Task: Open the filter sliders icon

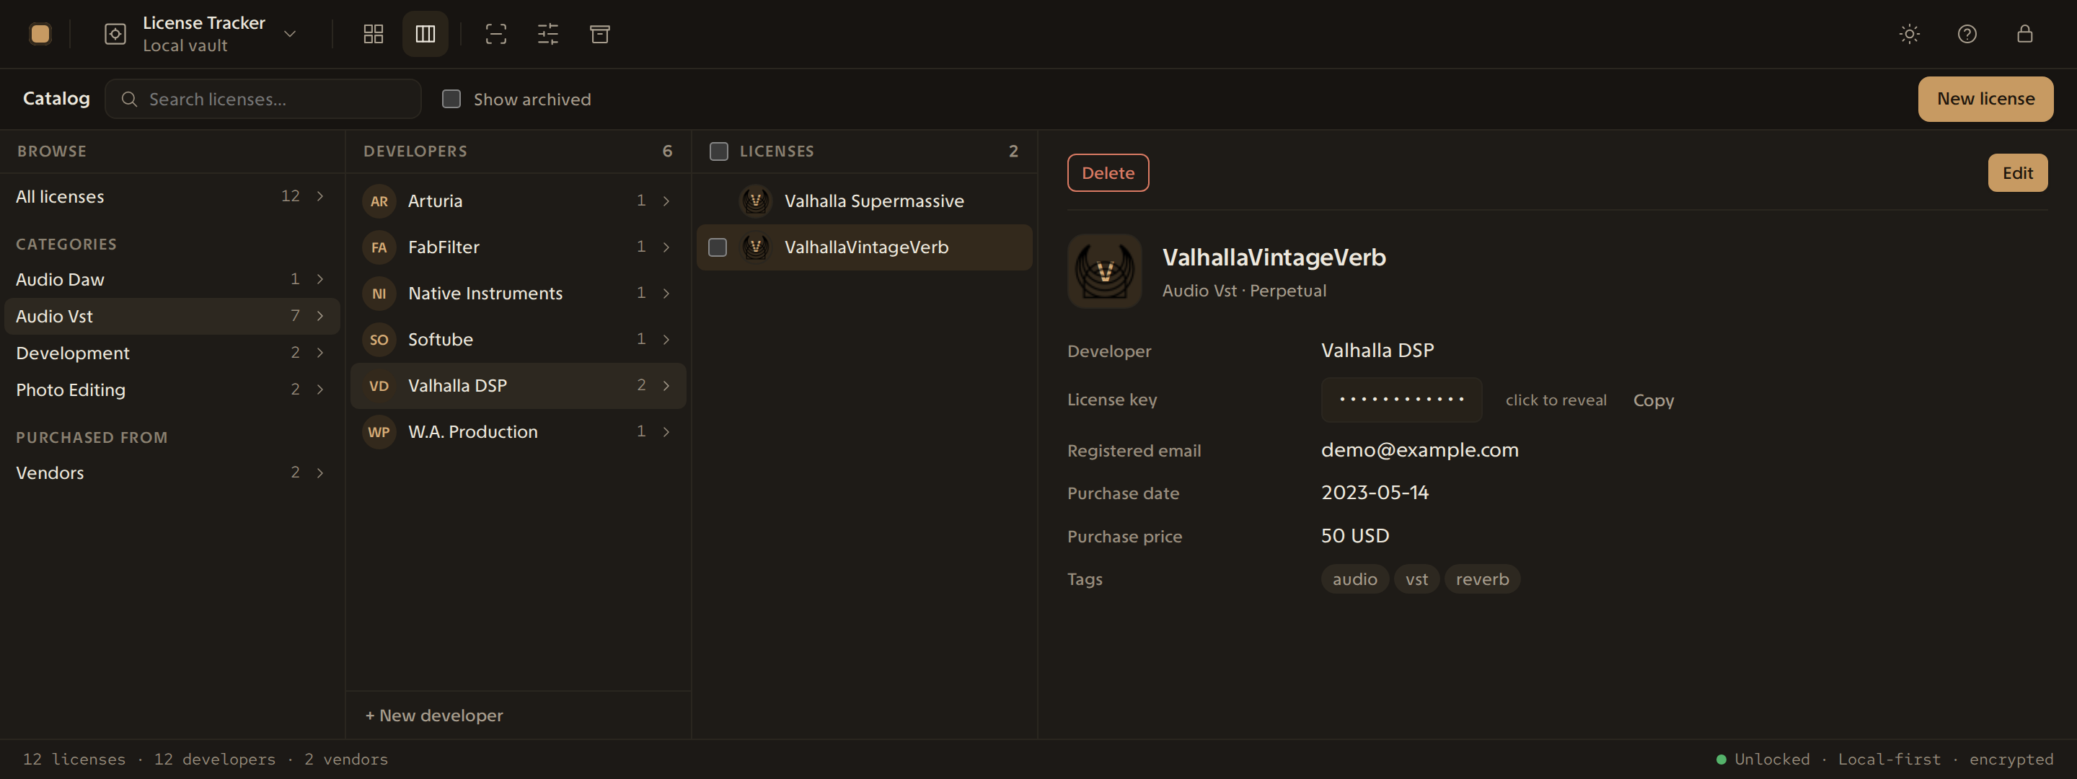Action: coord(547,34)
